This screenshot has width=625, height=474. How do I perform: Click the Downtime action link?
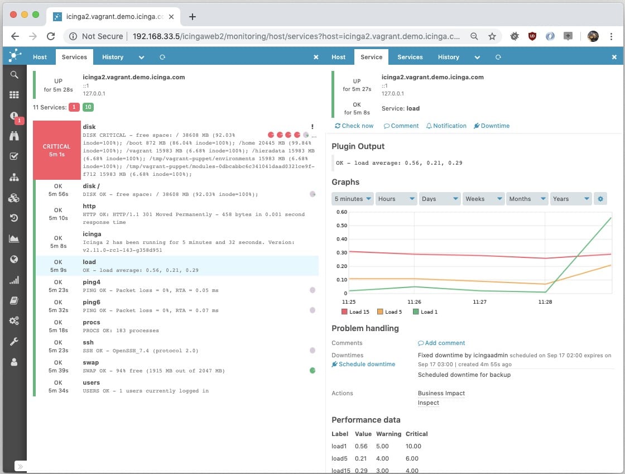(x=492, y=126)
